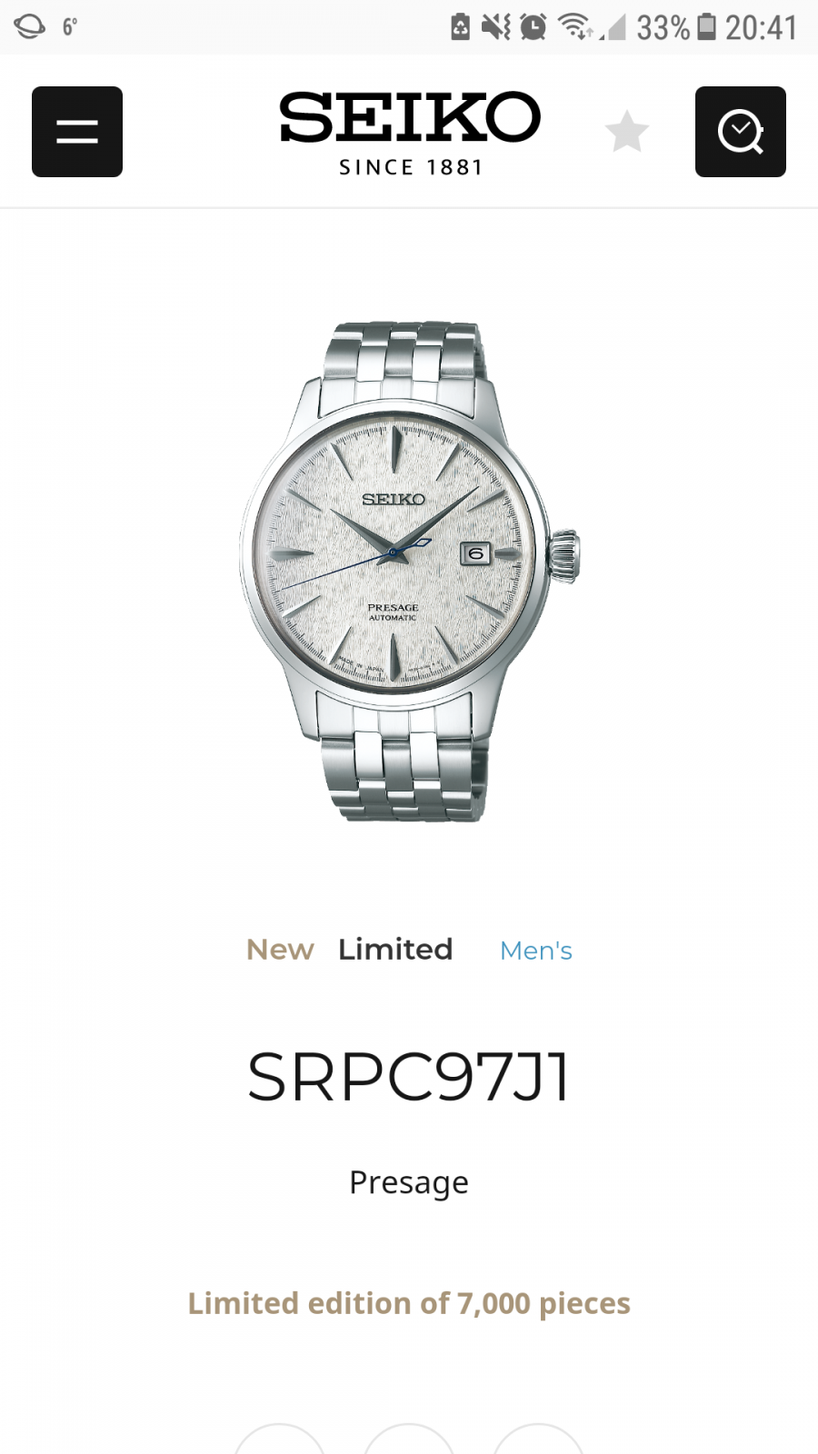Tap the muted sound status icon

point(496,27)
